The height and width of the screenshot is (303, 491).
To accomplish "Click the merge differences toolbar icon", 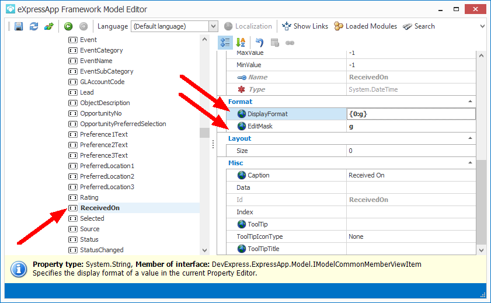I will (x=49, y=26).
